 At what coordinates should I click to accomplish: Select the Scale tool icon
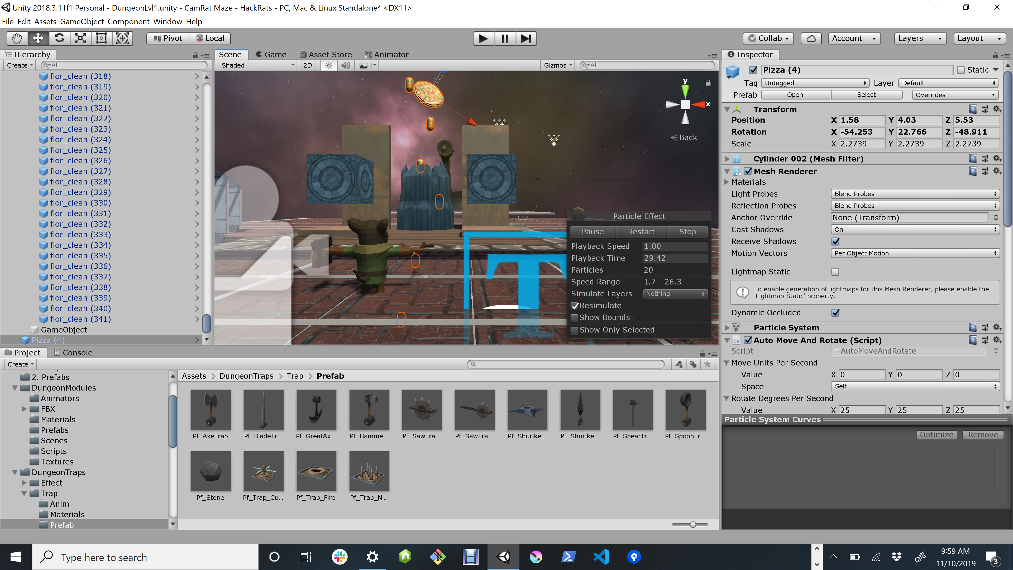pos(80,38)
